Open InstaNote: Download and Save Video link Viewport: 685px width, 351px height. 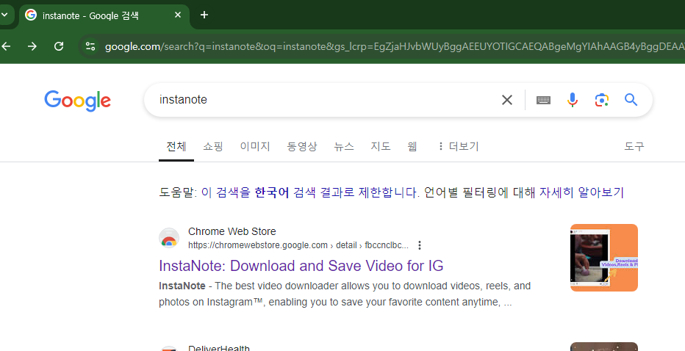click(x=301, y=266)
